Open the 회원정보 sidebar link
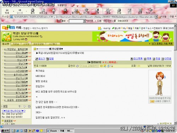177x133 pixels. click(8, 121)
